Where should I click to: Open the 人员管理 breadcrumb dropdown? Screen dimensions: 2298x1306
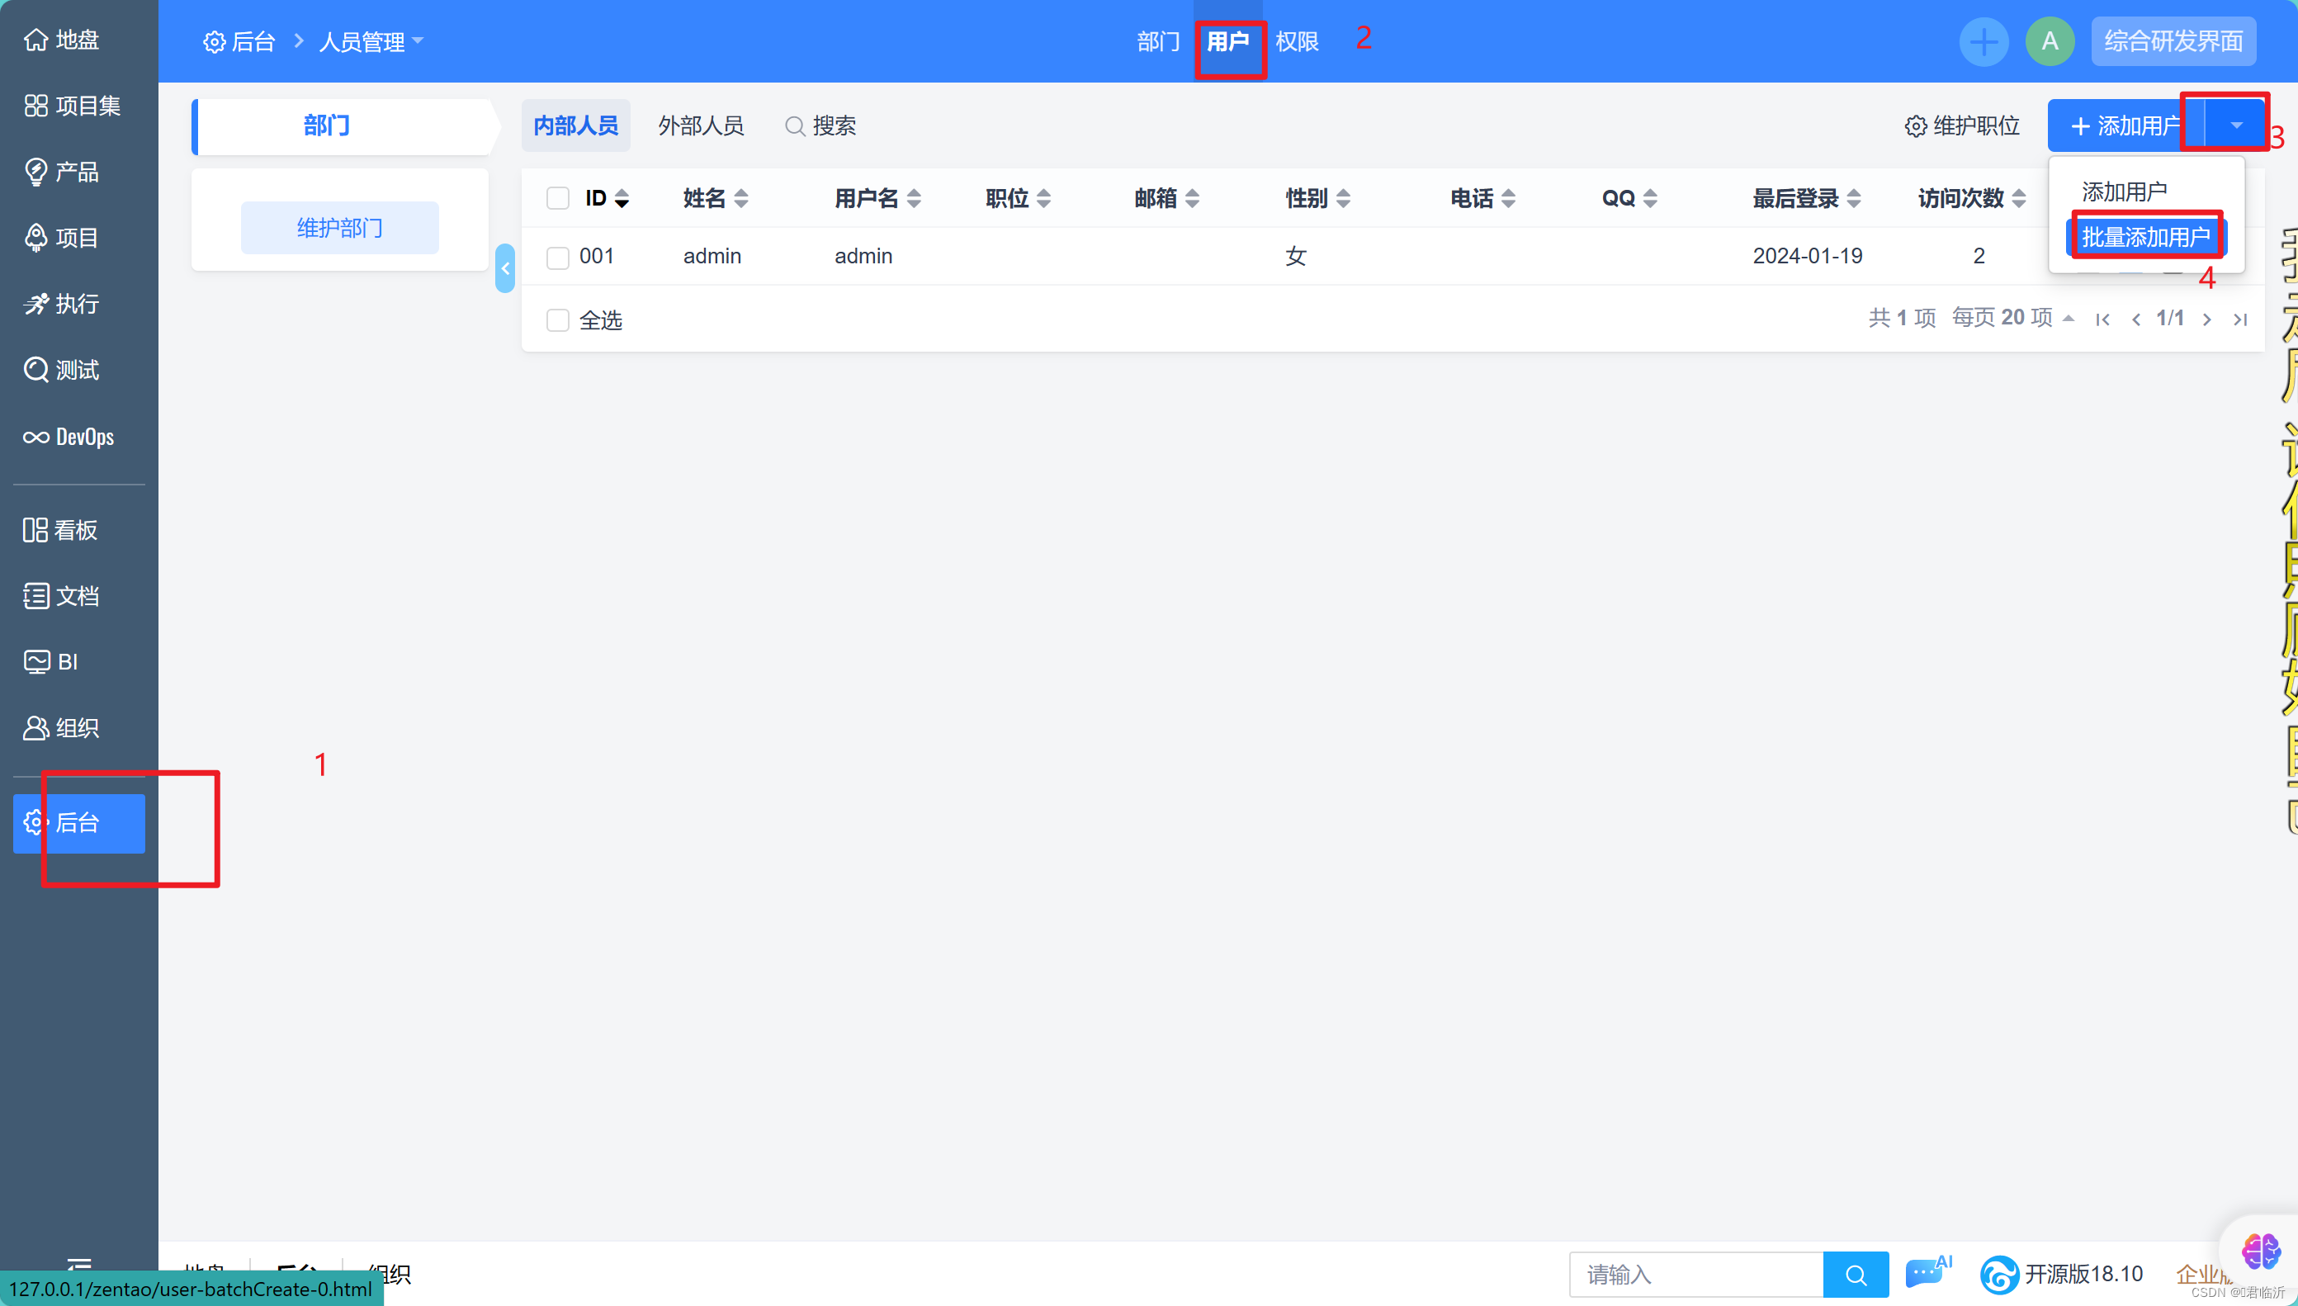coord(371,42)
